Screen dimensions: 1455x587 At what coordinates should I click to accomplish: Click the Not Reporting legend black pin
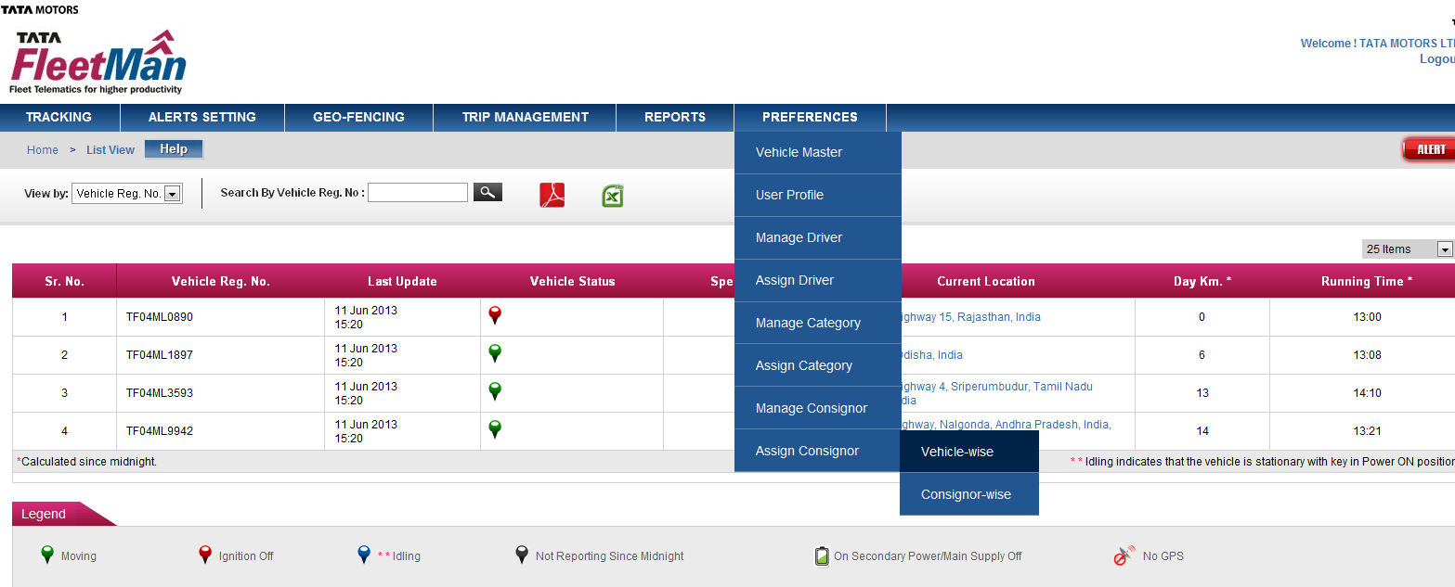pos(522,555)
